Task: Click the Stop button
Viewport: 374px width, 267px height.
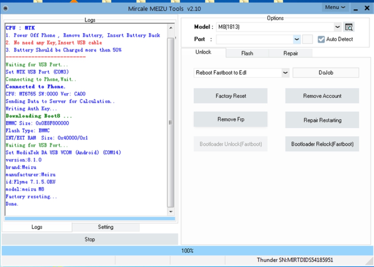Action: coord(90,239)
